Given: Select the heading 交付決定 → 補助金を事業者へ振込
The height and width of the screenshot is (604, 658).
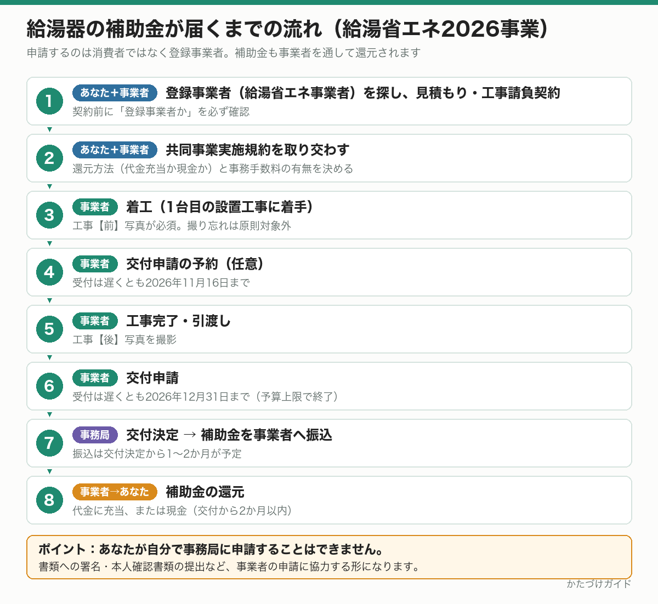Looking at the screenshot, I should coord(229,435).
